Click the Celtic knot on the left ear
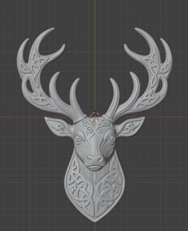This screenshot has width=188, height=231. 59,127
